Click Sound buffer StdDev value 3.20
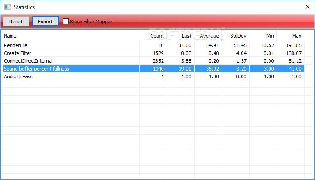315x180 pixels. pyautogui.click(x=241, y=69)
